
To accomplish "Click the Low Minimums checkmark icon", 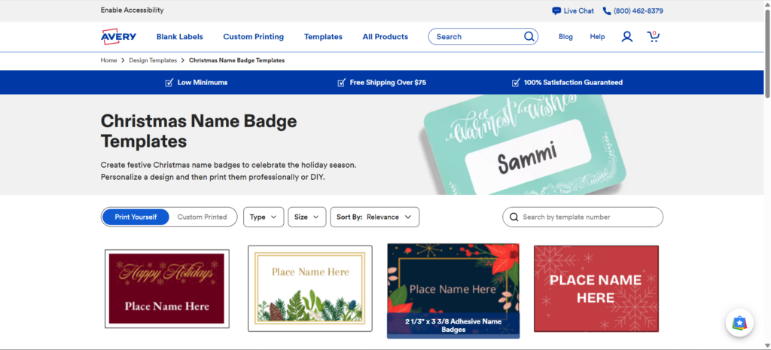I will coord(169,83).
